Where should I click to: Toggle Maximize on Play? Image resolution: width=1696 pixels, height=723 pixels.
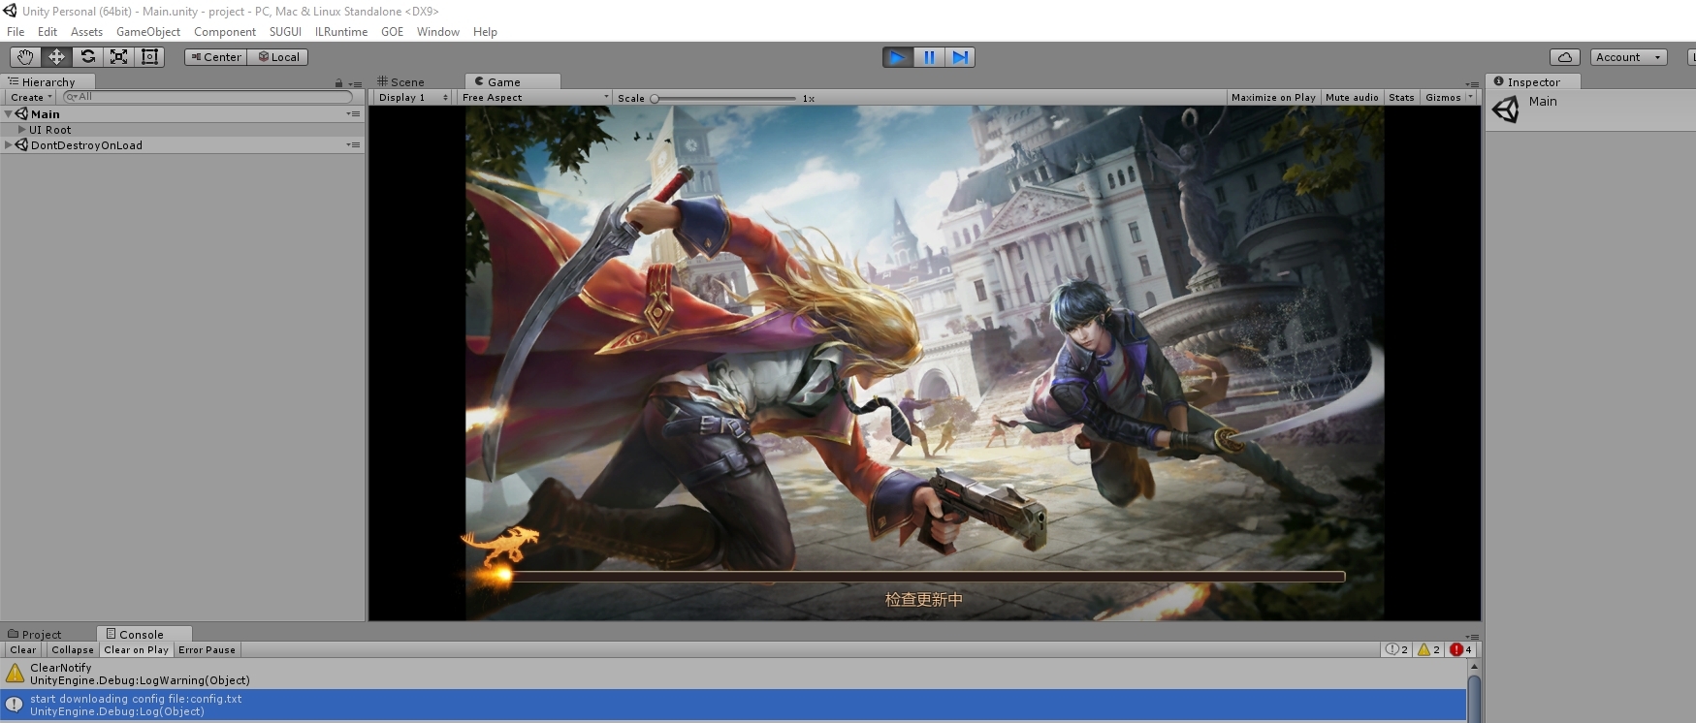[x=1273, y=97]
